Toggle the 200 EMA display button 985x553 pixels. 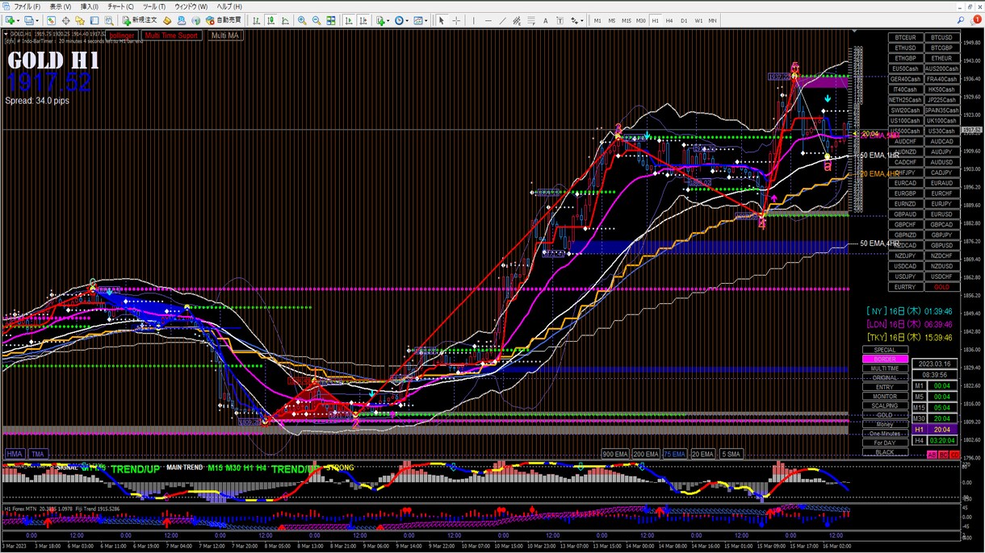pyautogui.click(x=645, y=455)
